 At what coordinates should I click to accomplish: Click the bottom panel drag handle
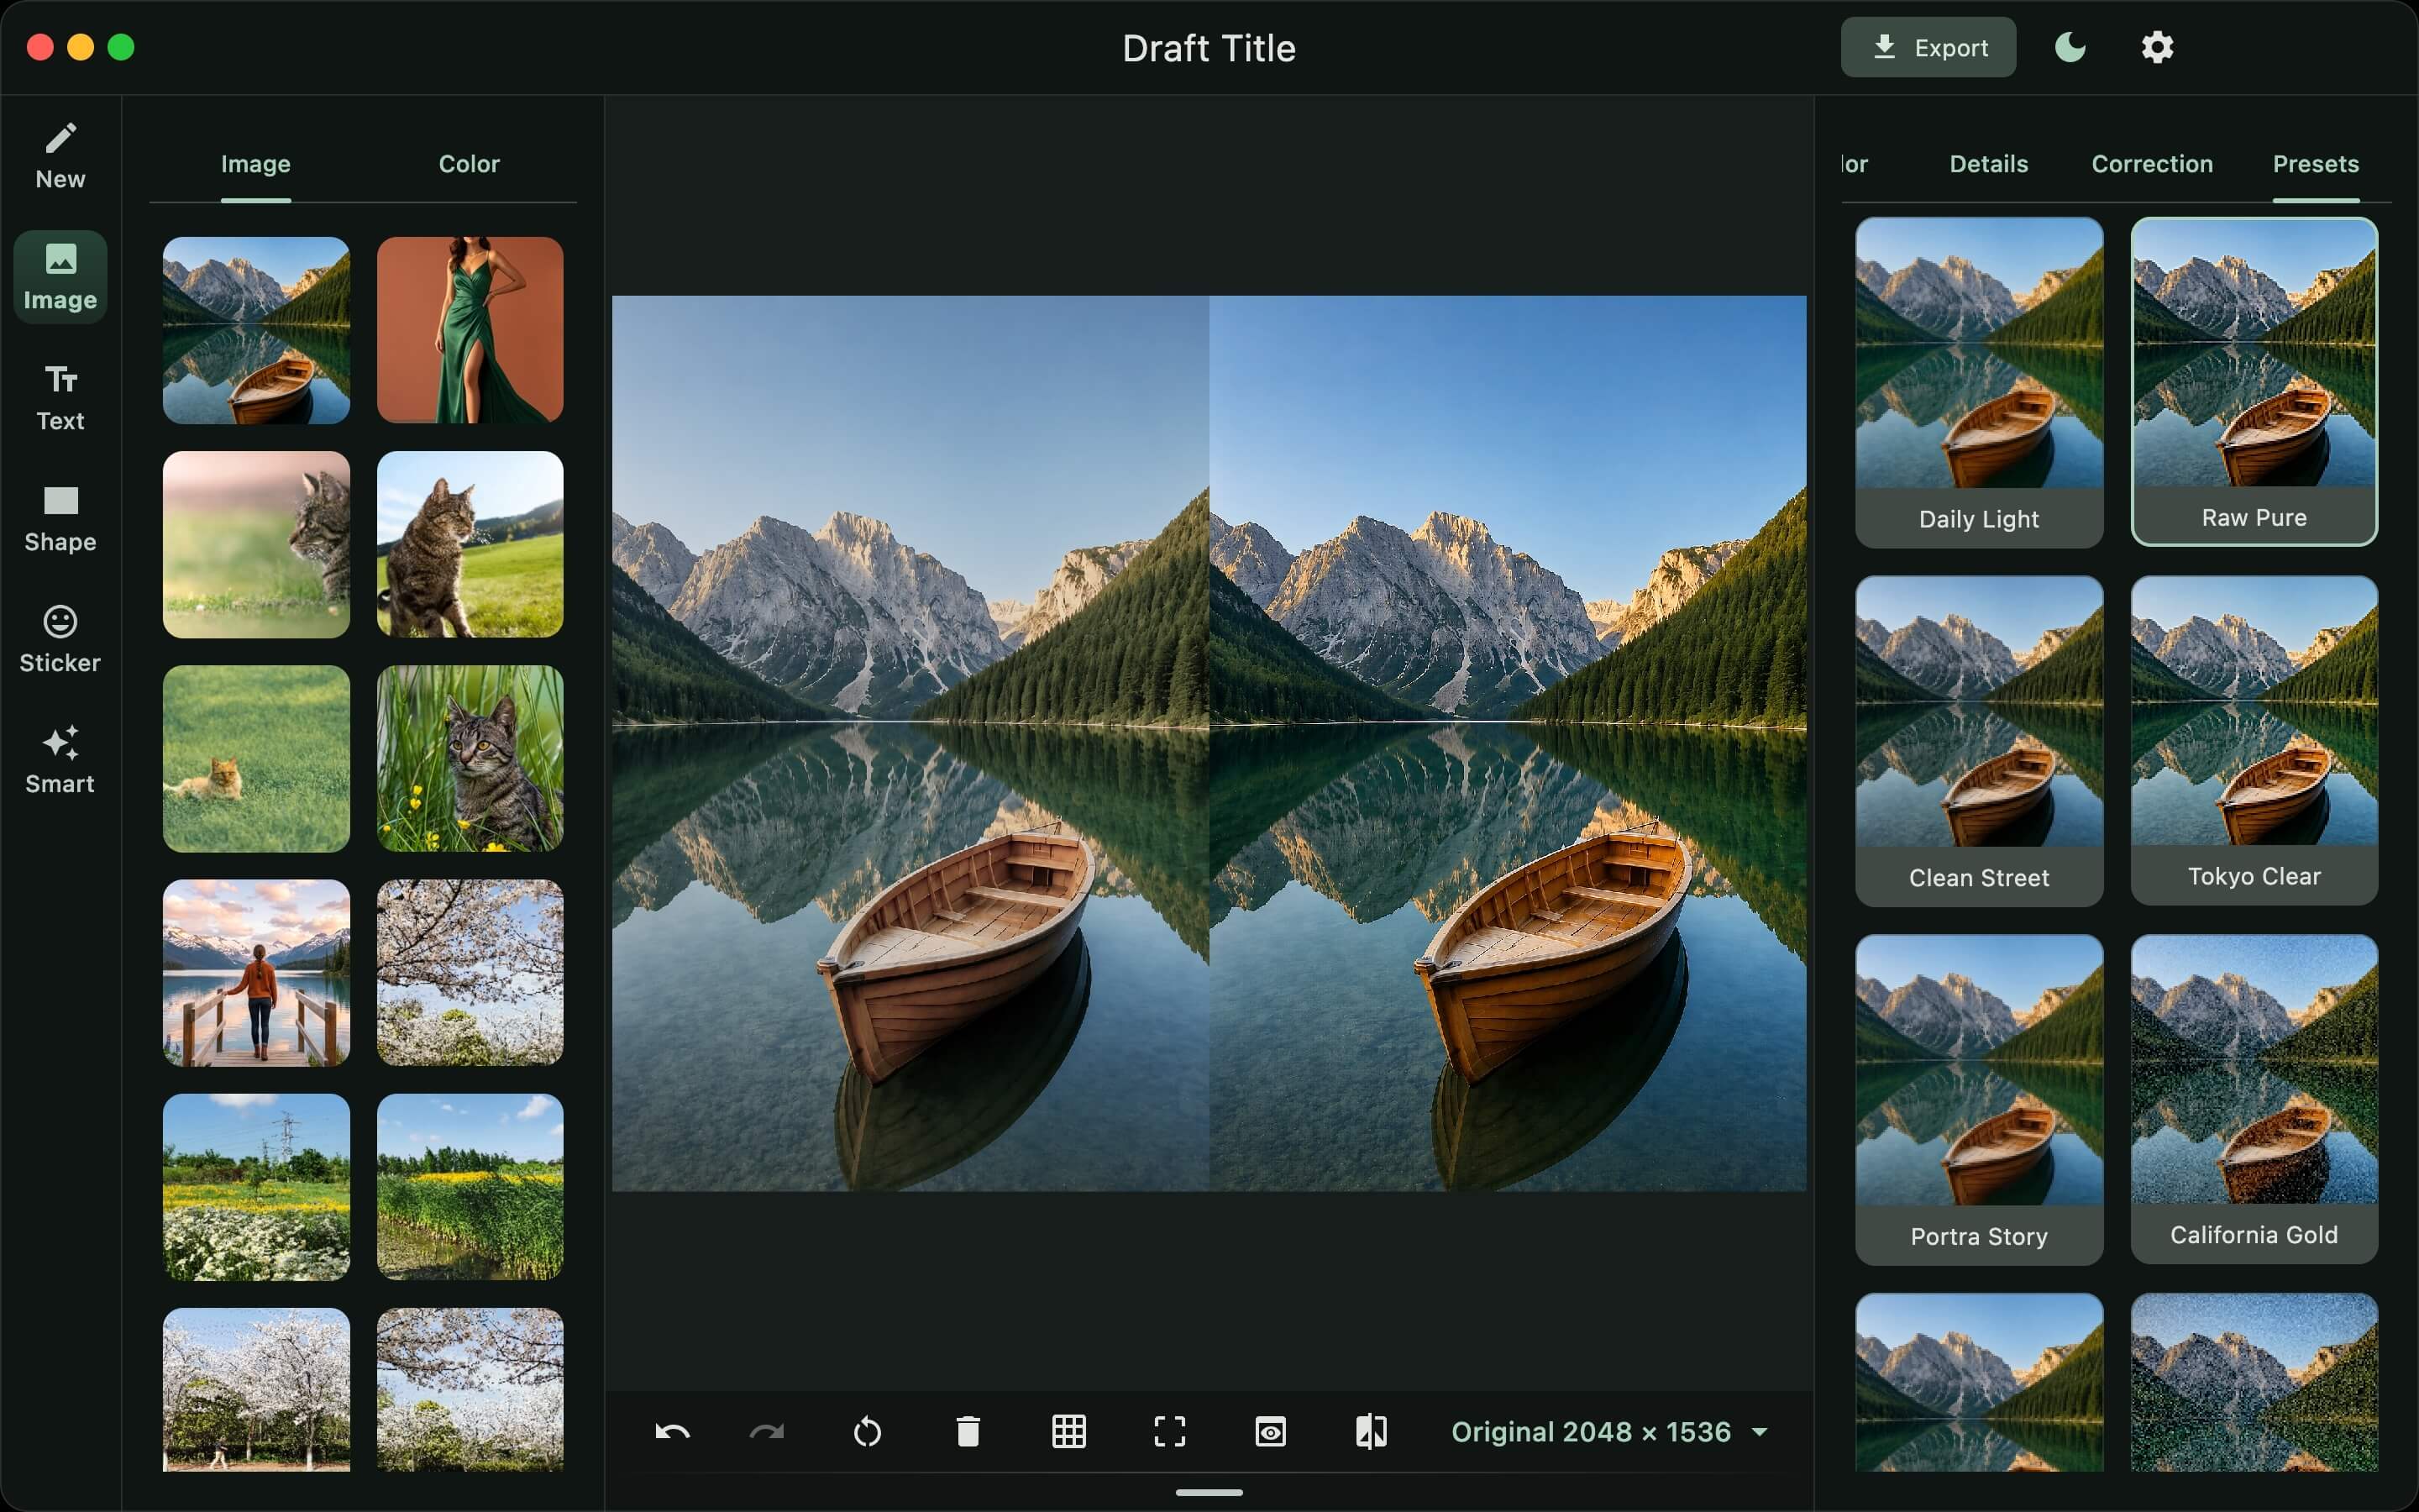[x=1209, y=1492]
